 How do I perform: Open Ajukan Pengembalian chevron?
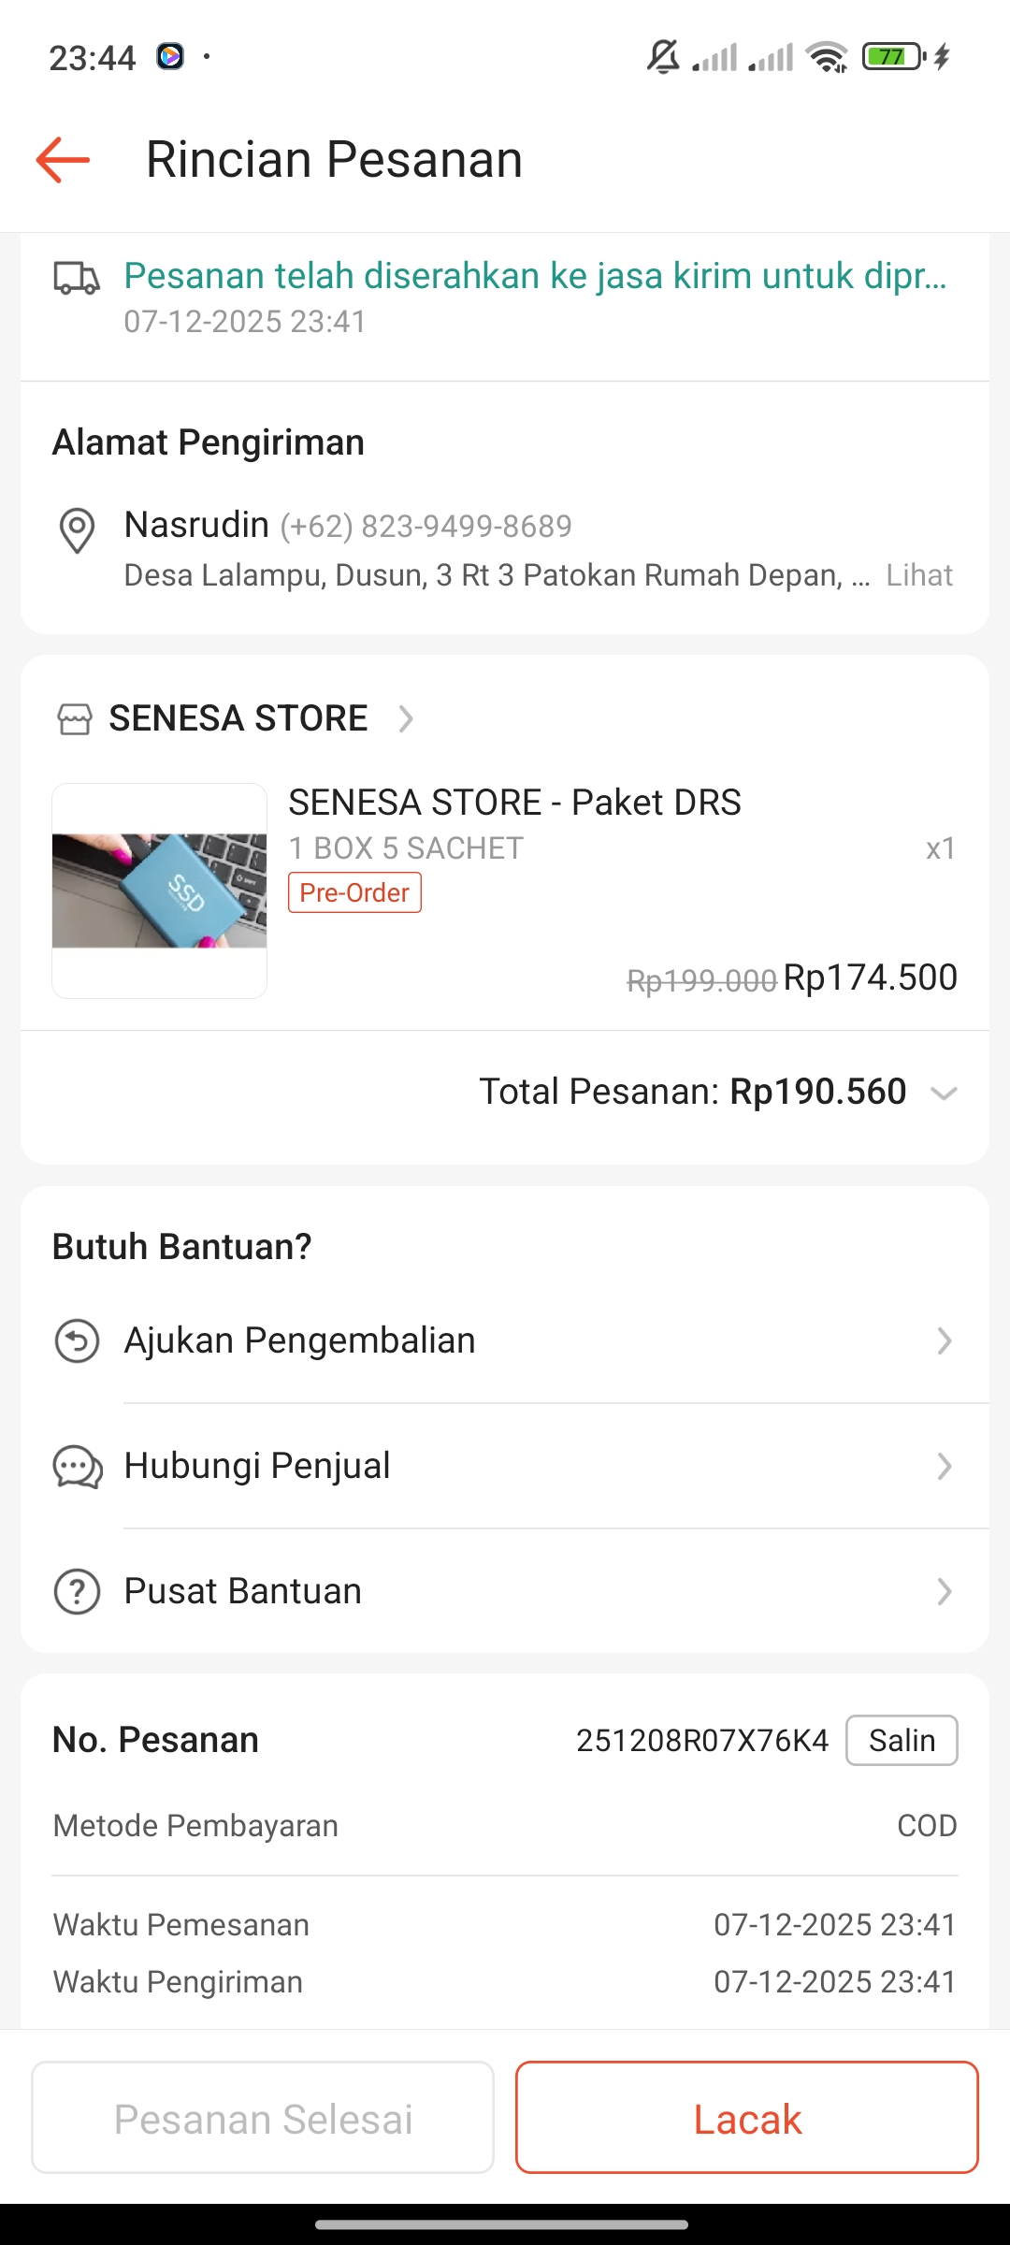pos(944,1340)
